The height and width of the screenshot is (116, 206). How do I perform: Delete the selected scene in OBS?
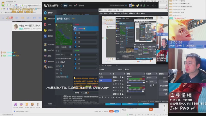tap(102, 97)
